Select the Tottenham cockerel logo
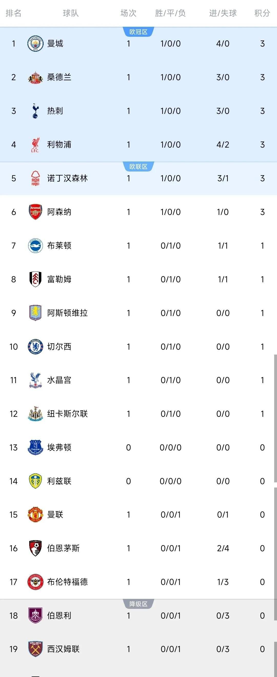The image size is (277, 677). point(35,111)
